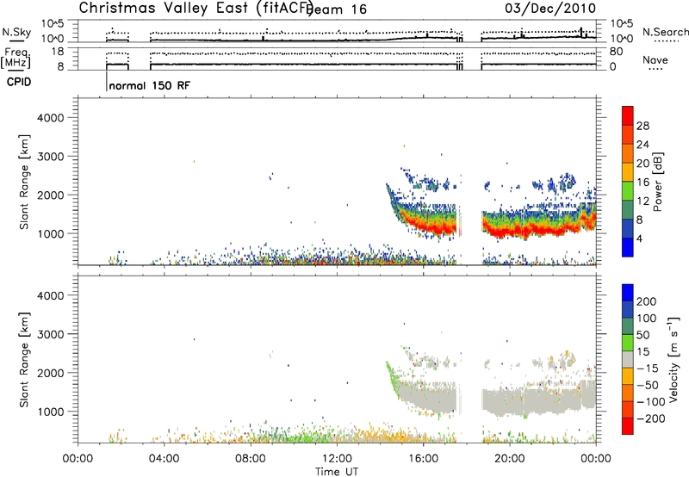Click the title text 'Christmas Valley East (fitACF)'
The height and width of the screenshot is (477, 689).
(196, 9)
